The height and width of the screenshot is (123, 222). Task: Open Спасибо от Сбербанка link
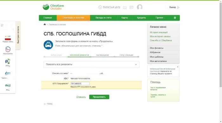[x=161, y=40]
